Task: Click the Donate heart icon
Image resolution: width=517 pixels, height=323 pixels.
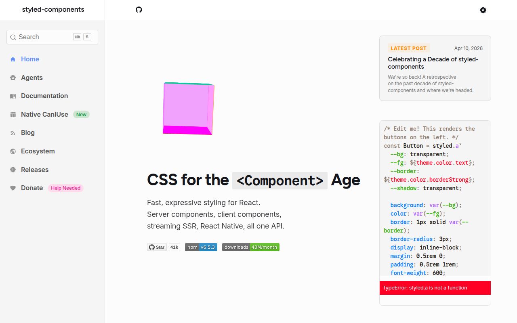Action: point(13,188)
